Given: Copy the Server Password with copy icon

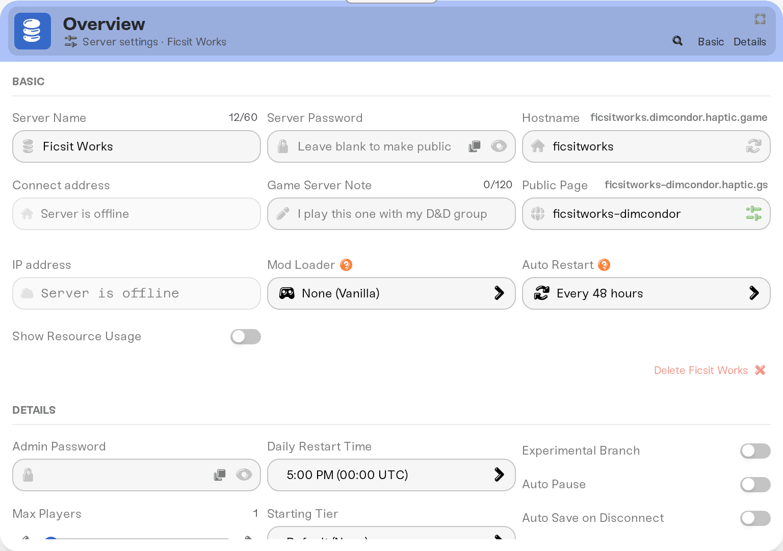Looking at the screenshot, I should pos(475,146).
